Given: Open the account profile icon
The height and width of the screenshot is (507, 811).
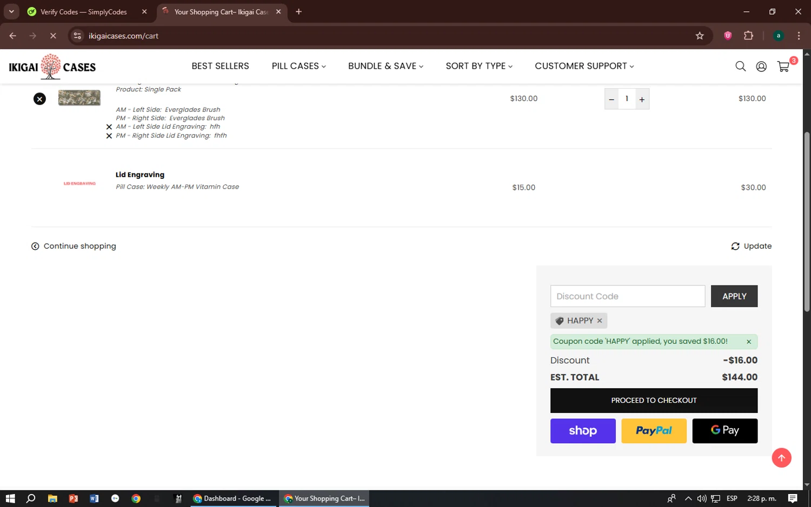Looking at the screenshot, I should 761,66.
